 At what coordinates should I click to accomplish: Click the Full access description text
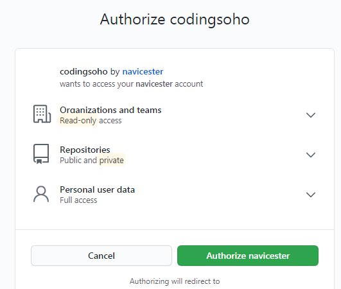pyautogui.click(x=78, y=200)
